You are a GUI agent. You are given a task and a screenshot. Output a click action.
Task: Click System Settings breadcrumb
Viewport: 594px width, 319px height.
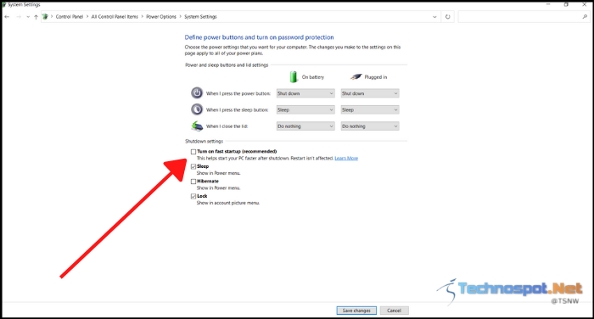(x=200, y=17)
